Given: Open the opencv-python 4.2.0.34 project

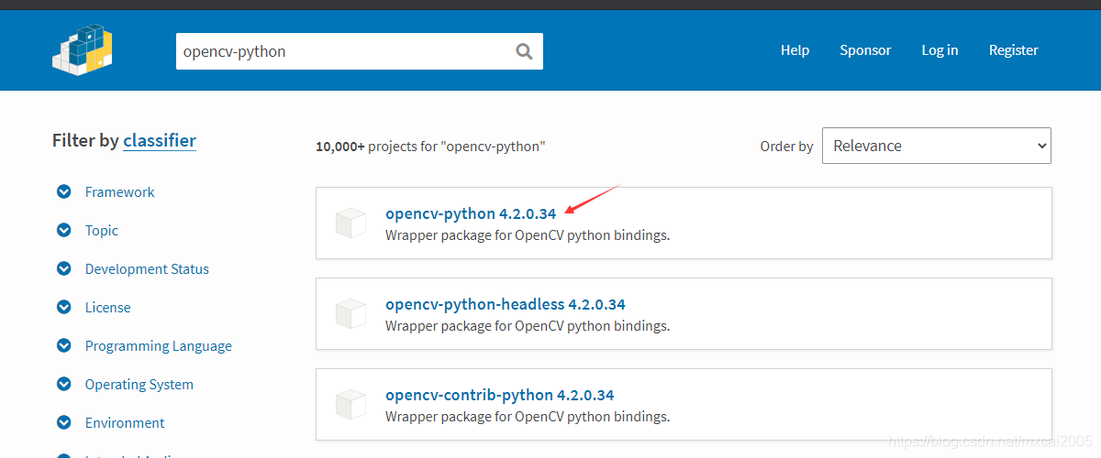Looking at the screenshot, I should (471, 213).
